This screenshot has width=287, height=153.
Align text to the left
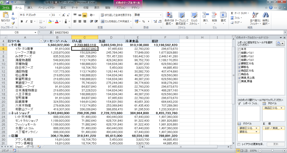tap(75, 21)
